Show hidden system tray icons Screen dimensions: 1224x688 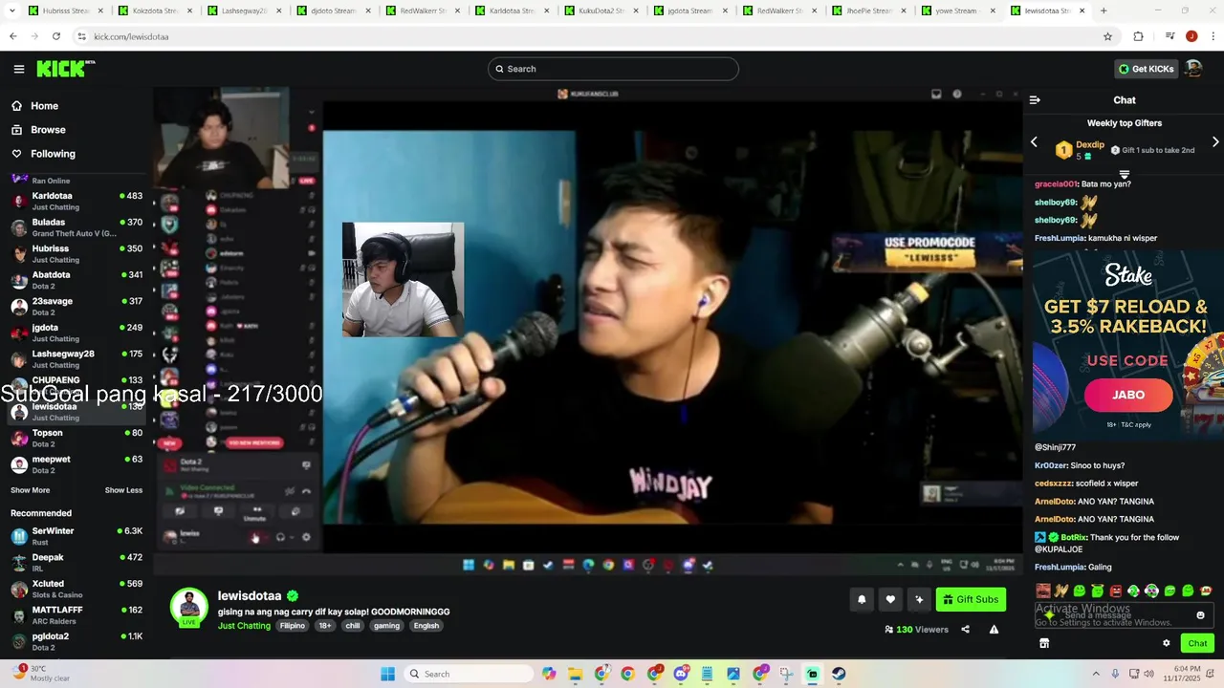pos(1096,674)
